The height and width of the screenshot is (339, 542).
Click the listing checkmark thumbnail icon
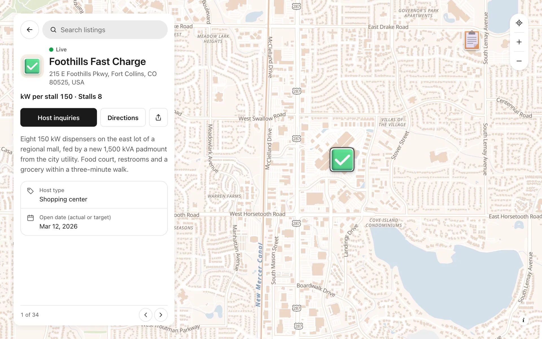tap(32, 66)
